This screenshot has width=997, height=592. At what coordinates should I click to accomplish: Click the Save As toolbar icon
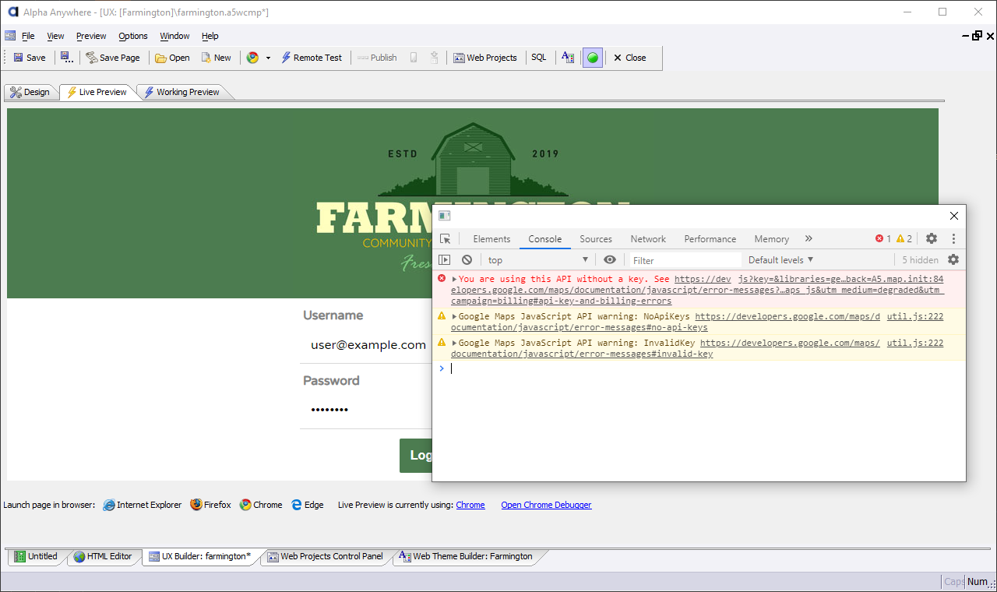point(67,58)
